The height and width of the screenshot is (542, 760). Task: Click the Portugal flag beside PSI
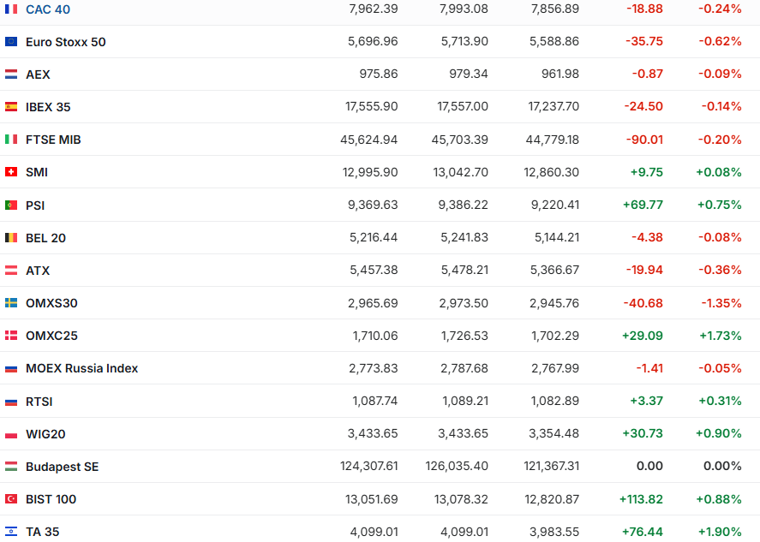pos(11,205)
